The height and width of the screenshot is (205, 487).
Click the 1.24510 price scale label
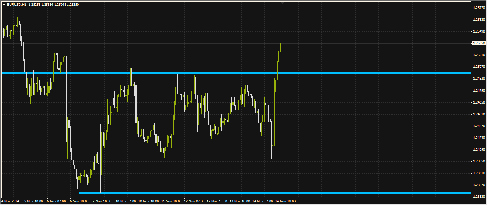pyautogui.click(x=478, y=114)
